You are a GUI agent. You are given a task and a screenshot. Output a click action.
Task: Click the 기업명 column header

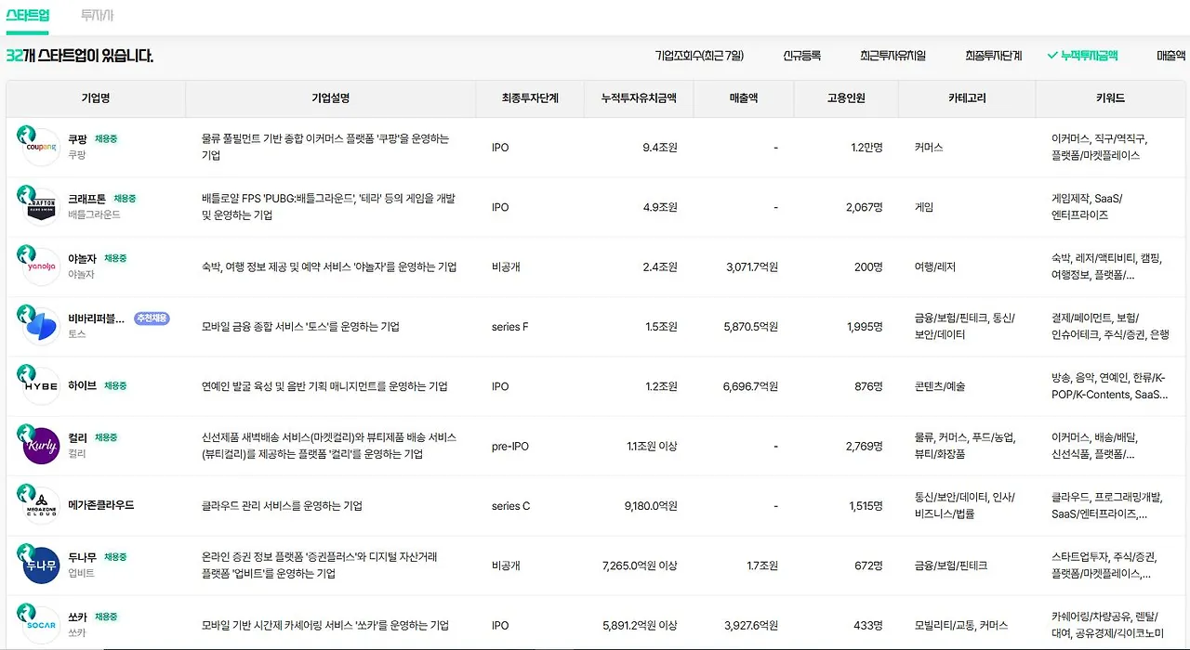click(x=96, y=98)
